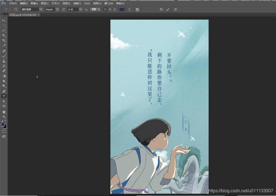Toggle Quick Mask mode

point(4,131)
